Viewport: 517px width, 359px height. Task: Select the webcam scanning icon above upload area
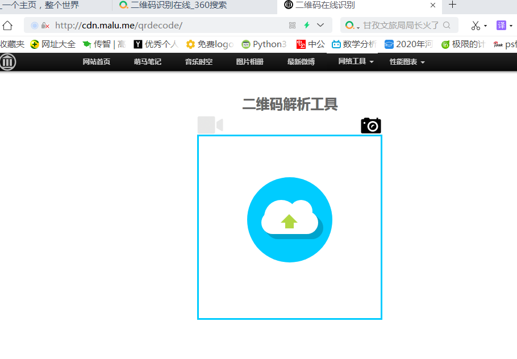tap(210, 125)
